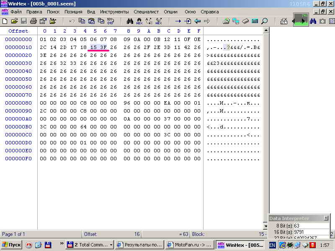335x251 pixels.
Task: Click the scrollbar up arrow of hex view
Action: (266, 31)
